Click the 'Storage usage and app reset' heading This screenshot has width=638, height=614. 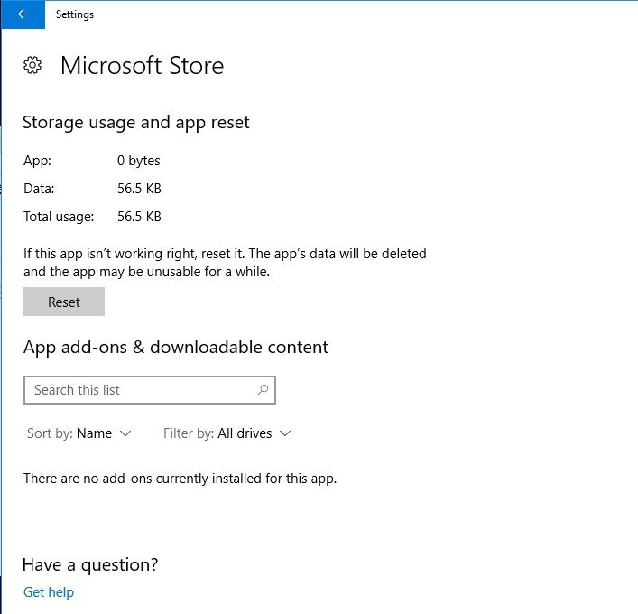[x=136, y=123]
